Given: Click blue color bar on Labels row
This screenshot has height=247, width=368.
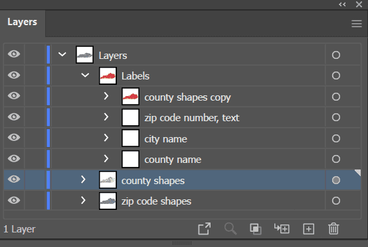Looking at the screenshot, I should point(48,75).
